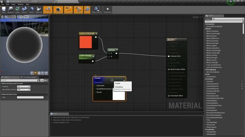Select Blend_Overlay in the Palette list
Image resolution: width=245 pixels, height=137 pixels.
[x=212, y=55]
